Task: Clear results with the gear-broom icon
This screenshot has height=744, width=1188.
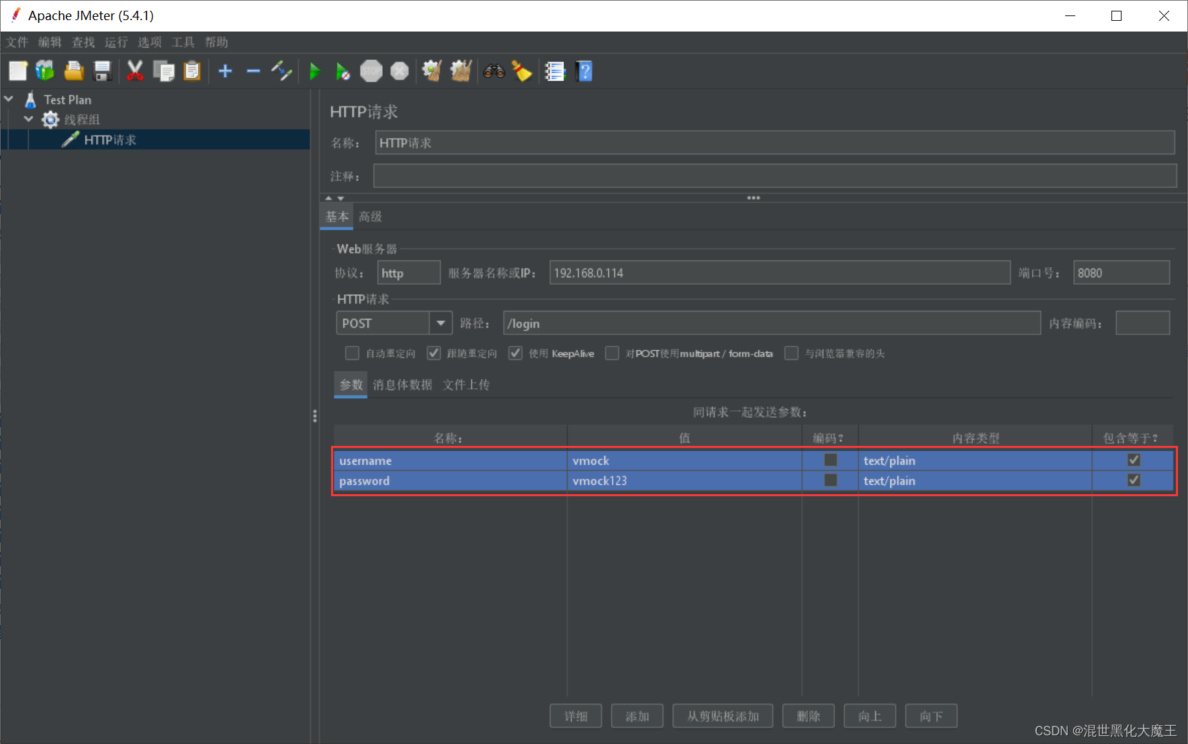Action: click(432, 71)
